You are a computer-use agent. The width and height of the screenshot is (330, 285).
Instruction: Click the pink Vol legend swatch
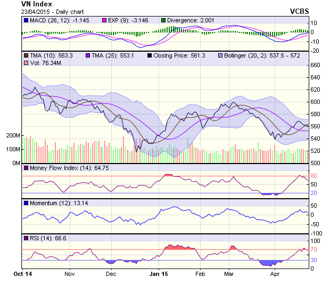[26, 63]
